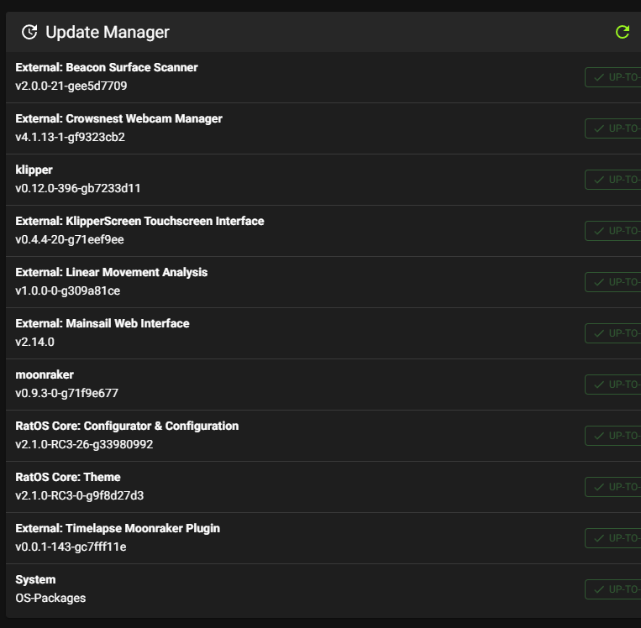
Task: Select the 'System' entry name
Action: [x=35, y=579]
